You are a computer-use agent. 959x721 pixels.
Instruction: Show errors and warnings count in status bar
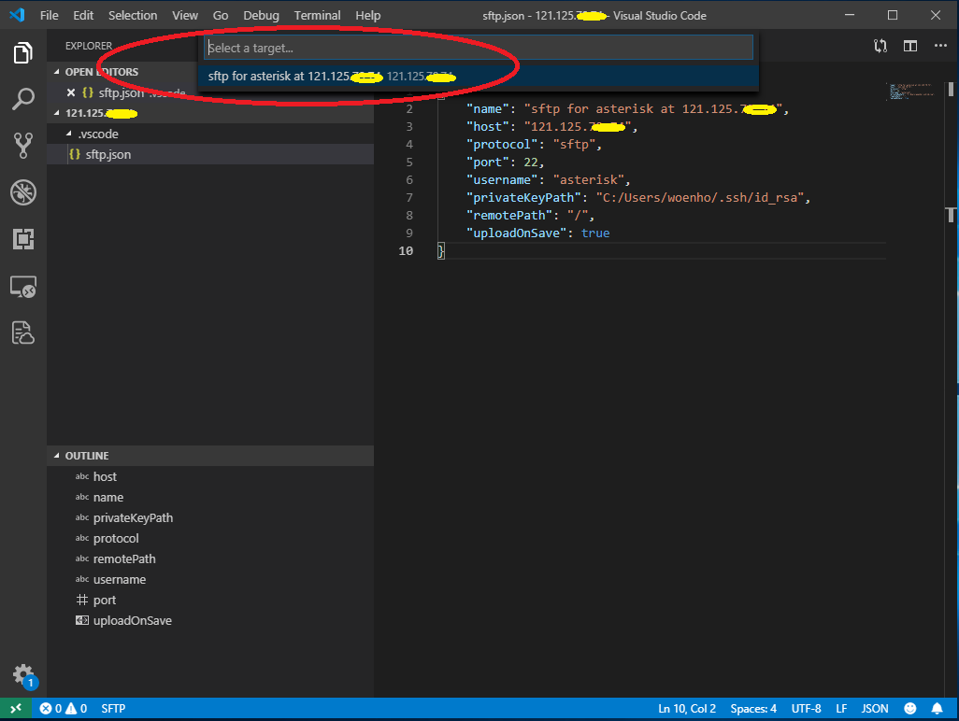63,709
